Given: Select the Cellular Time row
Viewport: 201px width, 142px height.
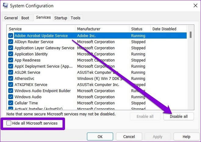Looking at the screenshot, I should pyautogui.click(x=97, y=103).
